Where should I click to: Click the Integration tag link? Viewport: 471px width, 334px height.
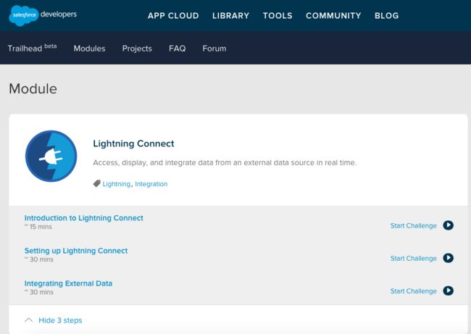(x=151, y=184)
